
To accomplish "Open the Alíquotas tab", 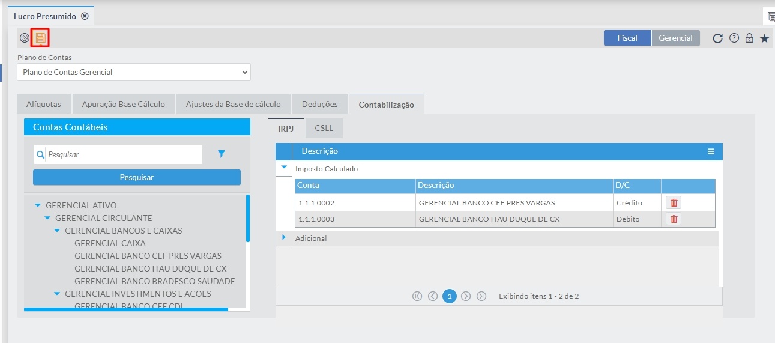I will point(44,104).
